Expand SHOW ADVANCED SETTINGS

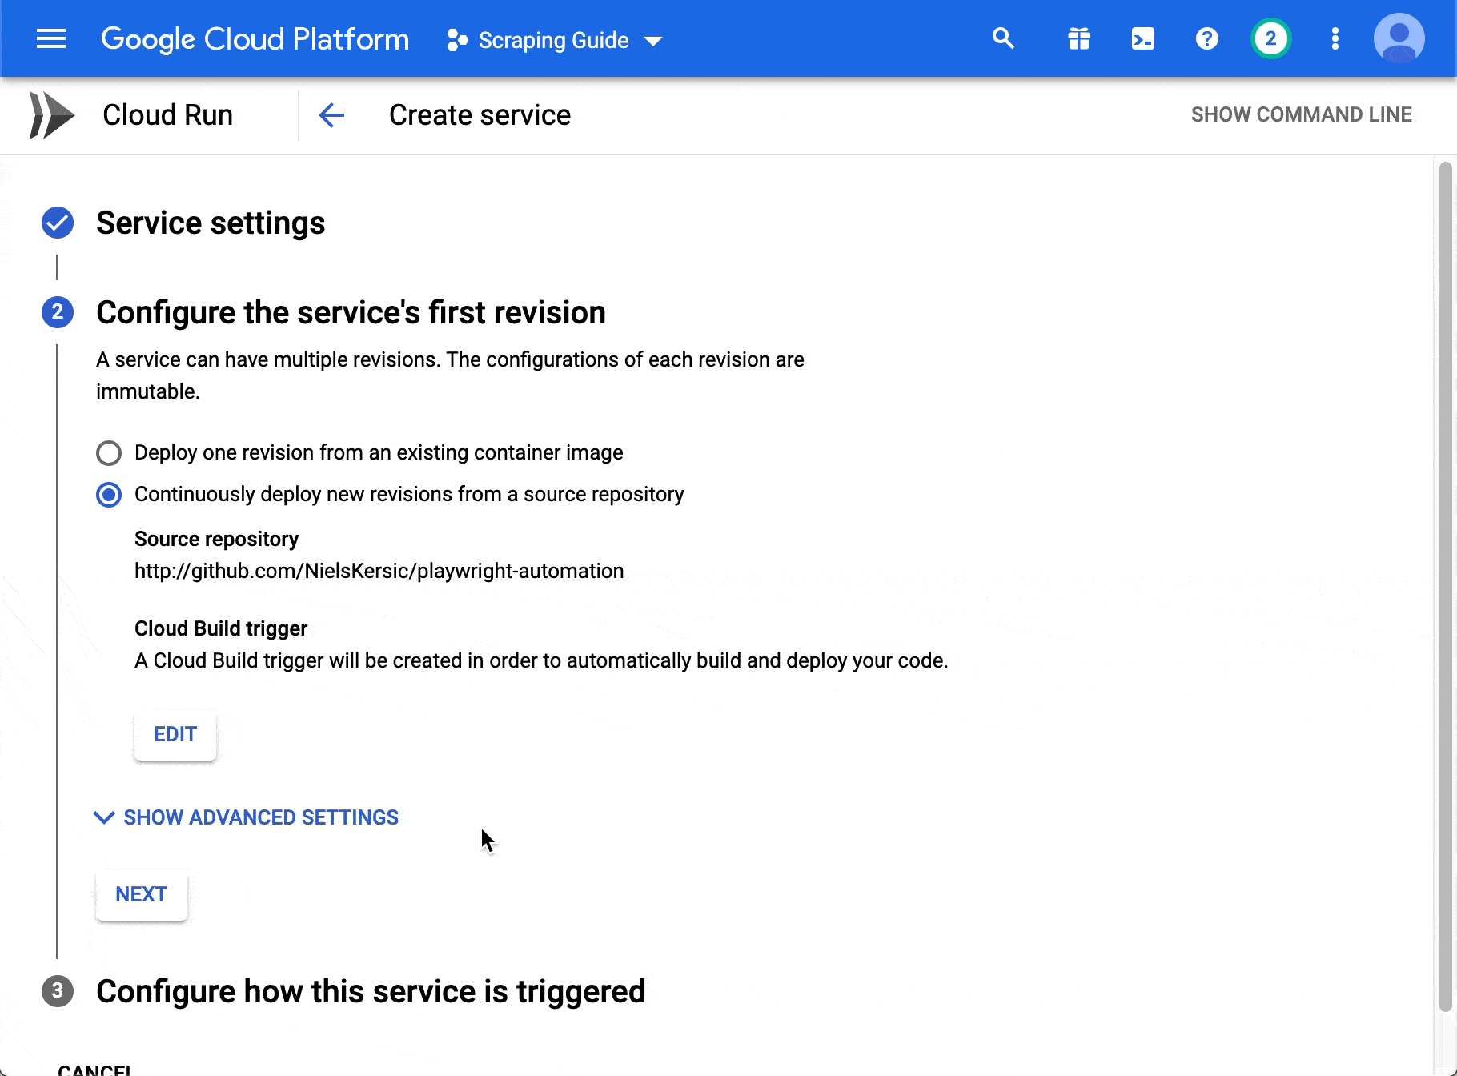pos(247,817)
